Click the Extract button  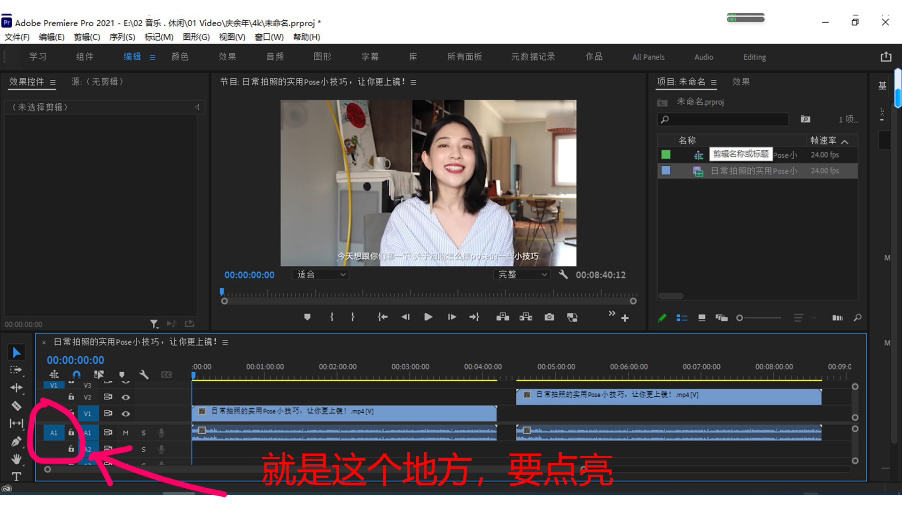[526, 317]
